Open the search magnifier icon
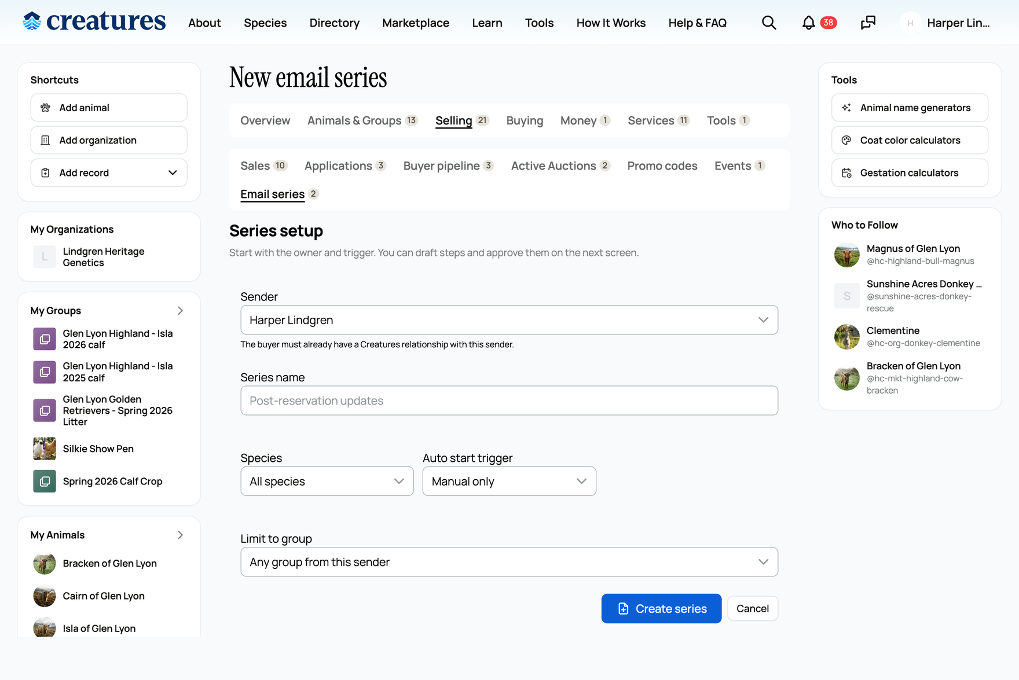The image size is (1019, 680). (769, 23)
